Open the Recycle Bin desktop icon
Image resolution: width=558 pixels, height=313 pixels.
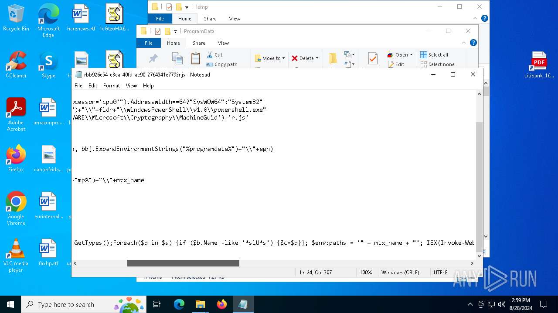pos(16,18)
